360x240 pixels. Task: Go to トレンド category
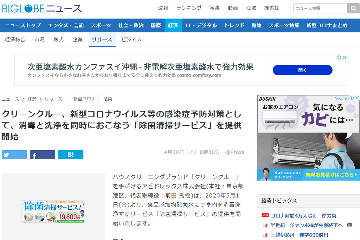234,25
